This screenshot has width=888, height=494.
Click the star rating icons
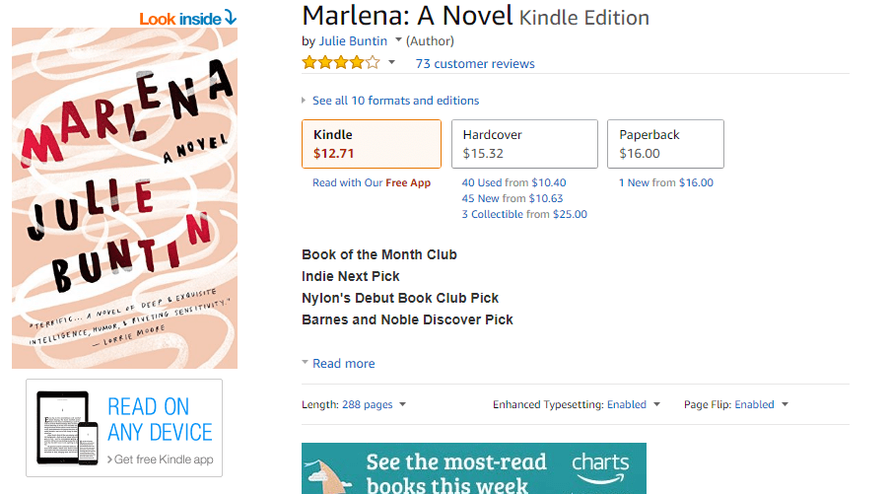[340, 63]
